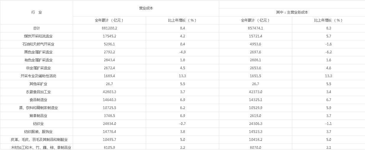Click the 881200.2 total value cell
This screenshot has width=365, height=150.
(109, 28)
